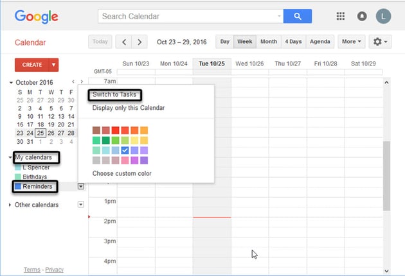Click the Thu 10/27 day header
The height and width of the screenshot is (276, 405).
[288, 64]
